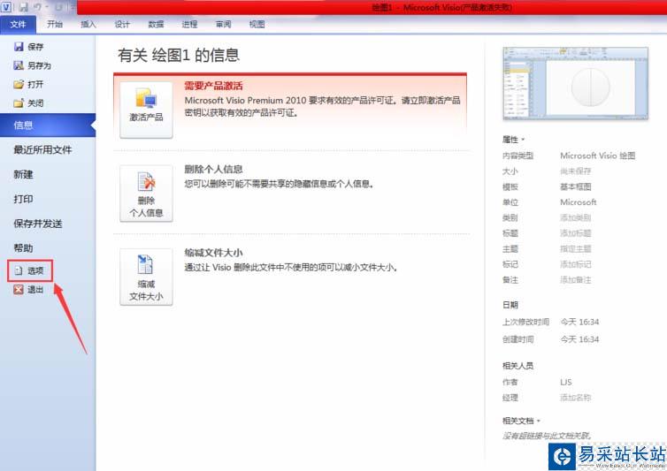Switch to the 审阅 (Review) tab
This screenshot has height=471, width=667.
223,24
